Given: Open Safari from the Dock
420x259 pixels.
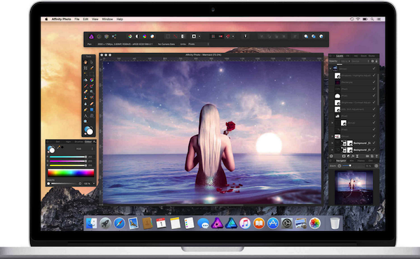Looking at the screenshot, I should 120,223.
